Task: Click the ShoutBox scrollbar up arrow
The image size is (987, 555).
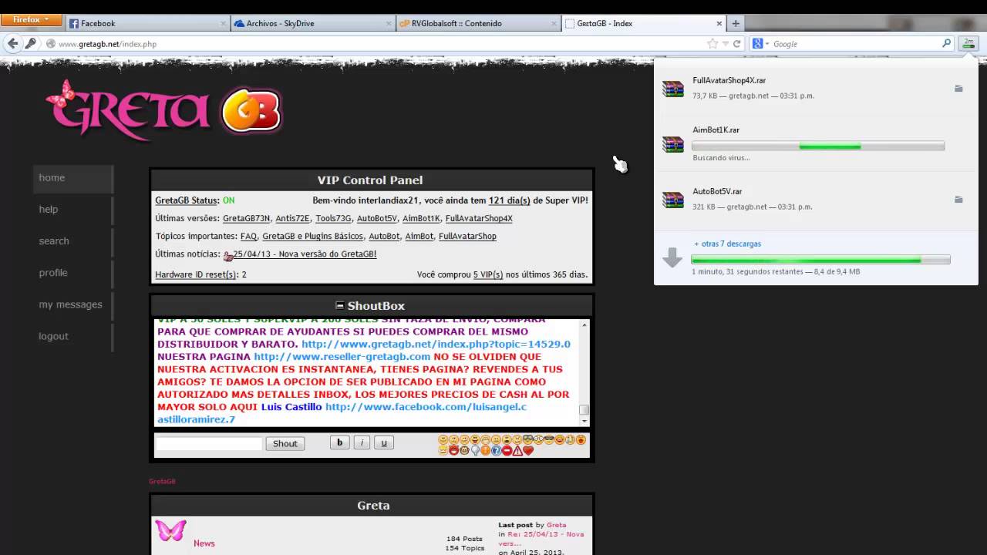Action: click(584, 324)
